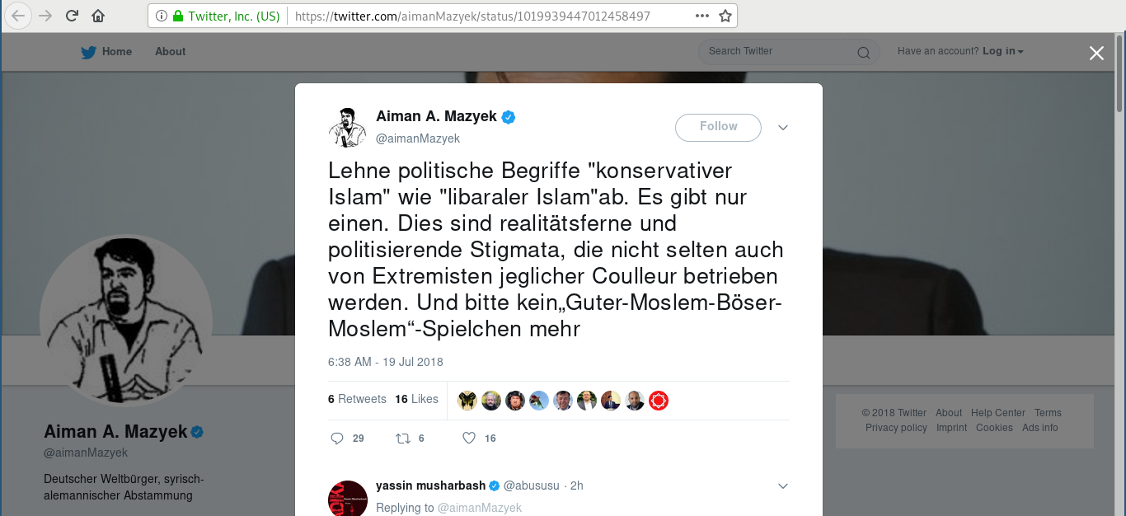Expand the Log in dropdown
Viewport: 1126px width, 516px height.
click(x=1002, y=51)
